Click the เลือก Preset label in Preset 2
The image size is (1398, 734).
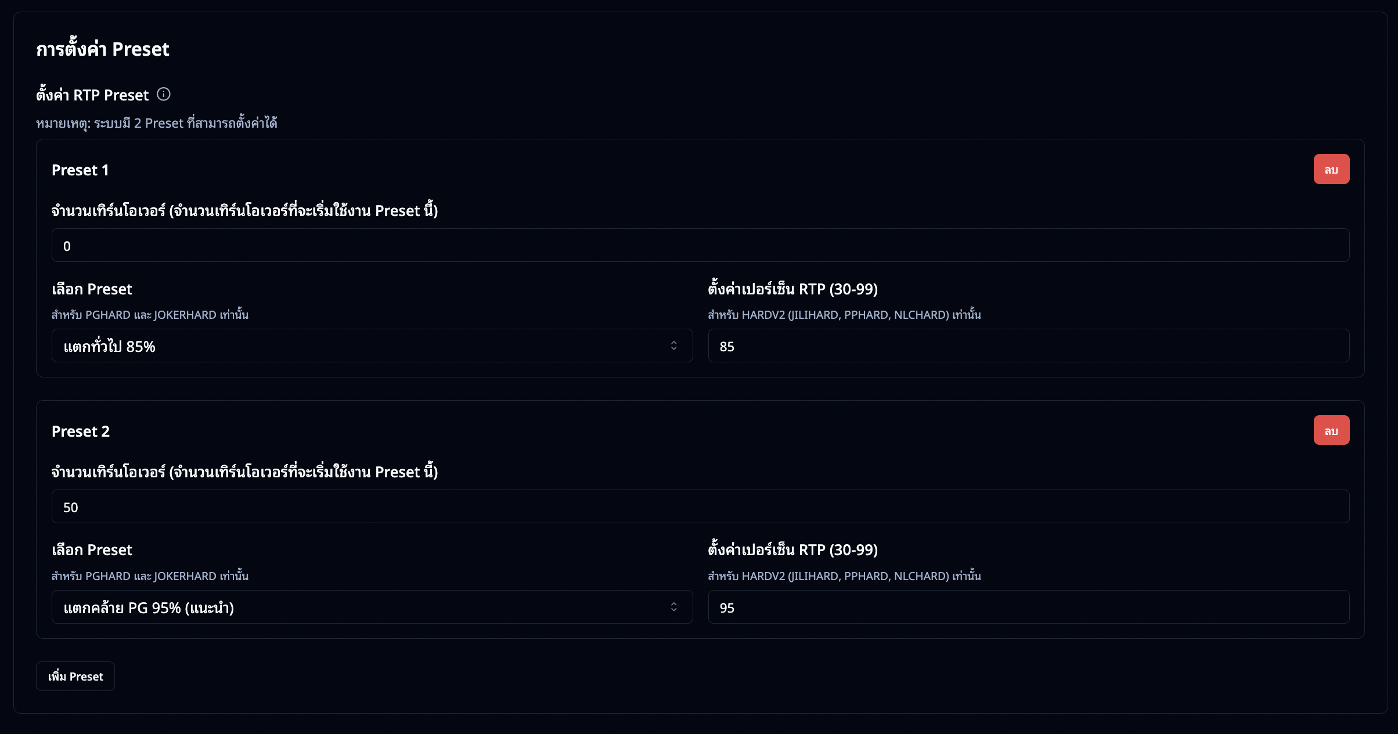coord(92,550)
